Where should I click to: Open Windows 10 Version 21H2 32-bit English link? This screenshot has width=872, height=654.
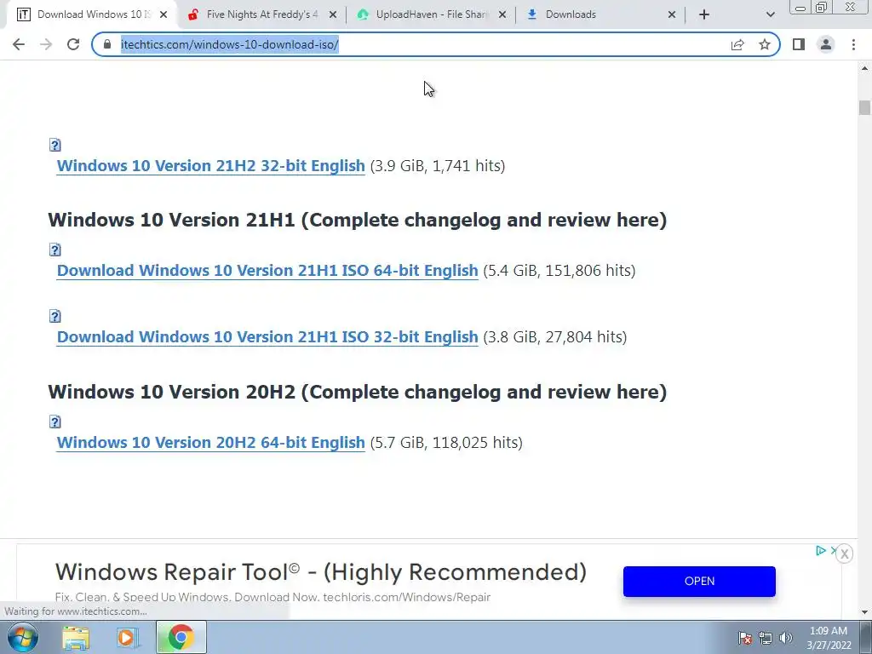pyautogui.click(x=211, y=166)
